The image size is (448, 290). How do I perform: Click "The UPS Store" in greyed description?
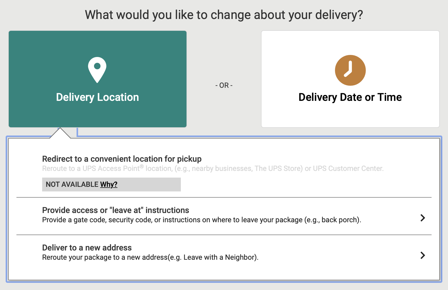pos(278,169)
